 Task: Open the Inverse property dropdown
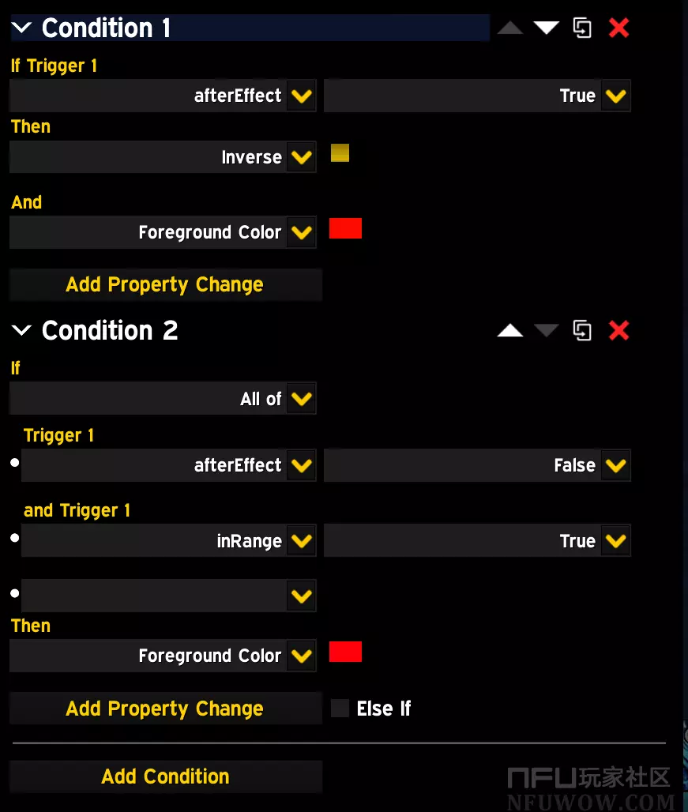coord(301,157)
